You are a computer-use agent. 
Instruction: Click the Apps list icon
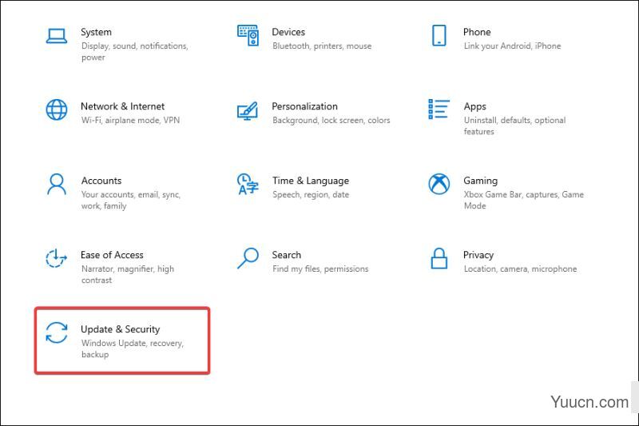click(x=439, y=109)
